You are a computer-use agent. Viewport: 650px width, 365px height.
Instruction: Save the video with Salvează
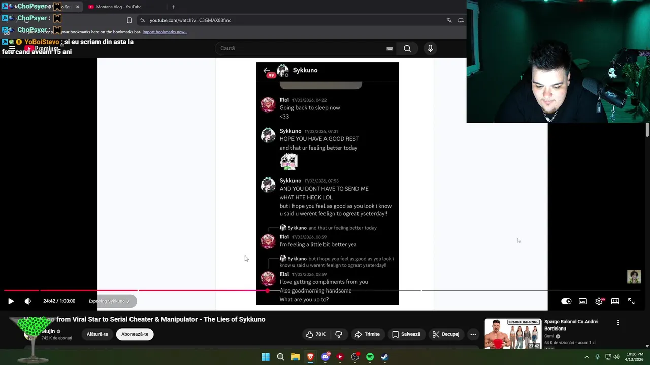click(406, 334)
